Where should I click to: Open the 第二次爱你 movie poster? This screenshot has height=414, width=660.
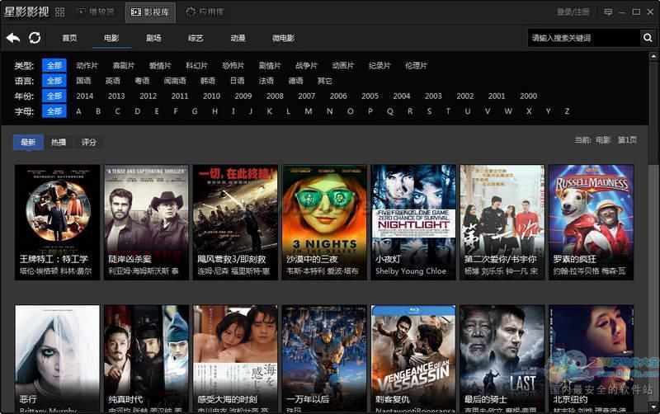pyautogui.click(x=502, y=222)
